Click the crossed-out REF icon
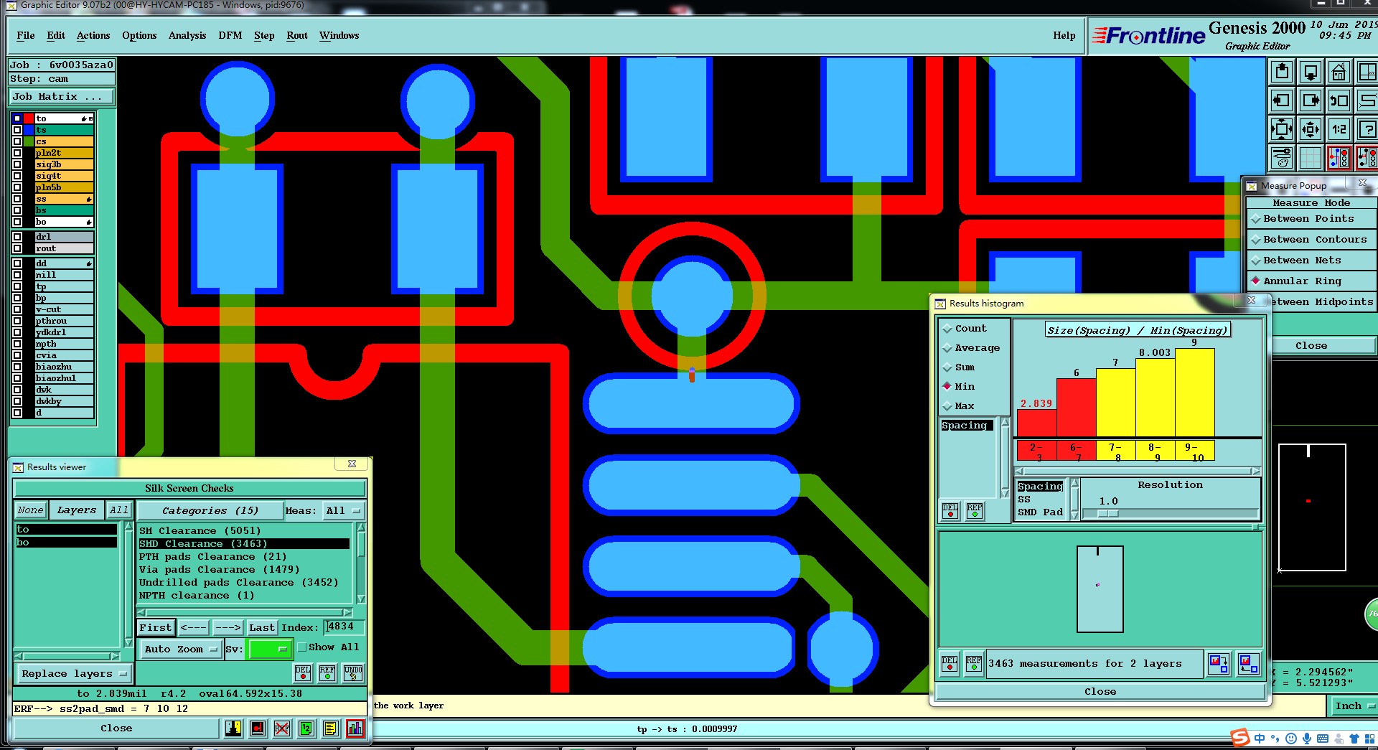This screenshot has width=1378, height=750. coord(282,728)
